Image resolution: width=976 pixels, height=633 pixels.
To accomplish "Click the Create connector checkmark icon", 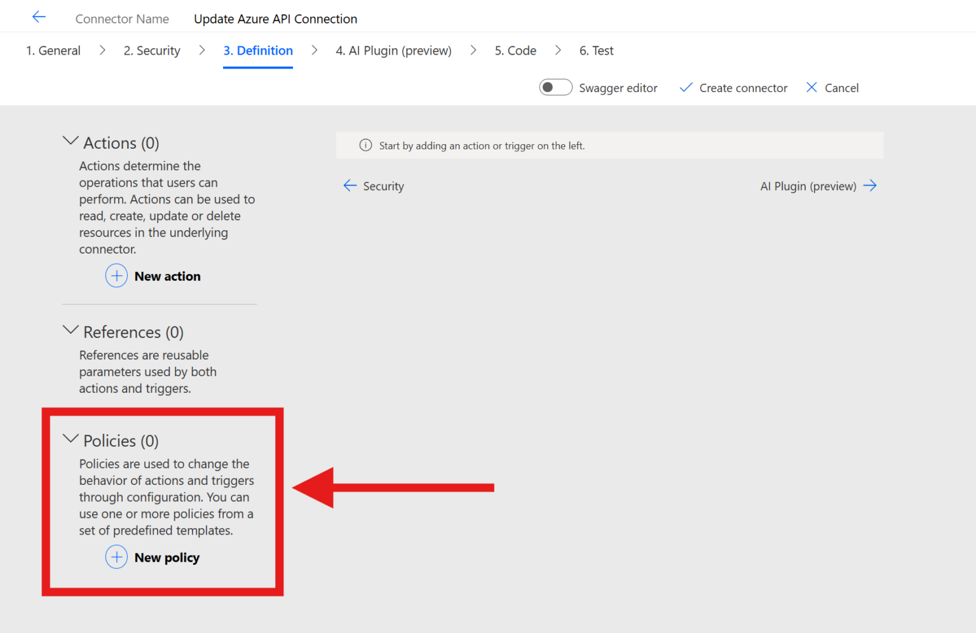I will pos(686,88).
